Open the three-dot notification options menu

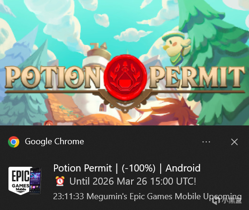click(206, 142)
